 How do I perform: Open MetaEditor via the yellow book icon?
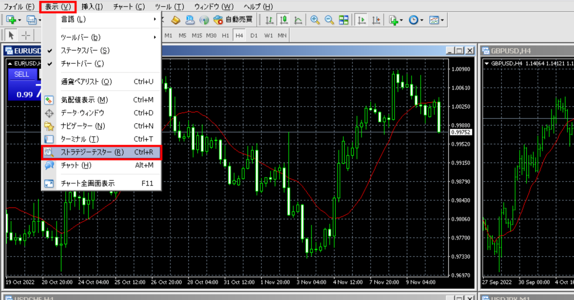(x=175, y=20)
